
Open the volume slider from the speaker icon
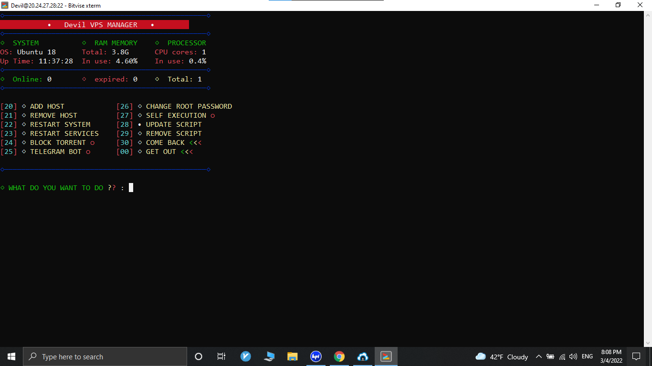[573, 356]
